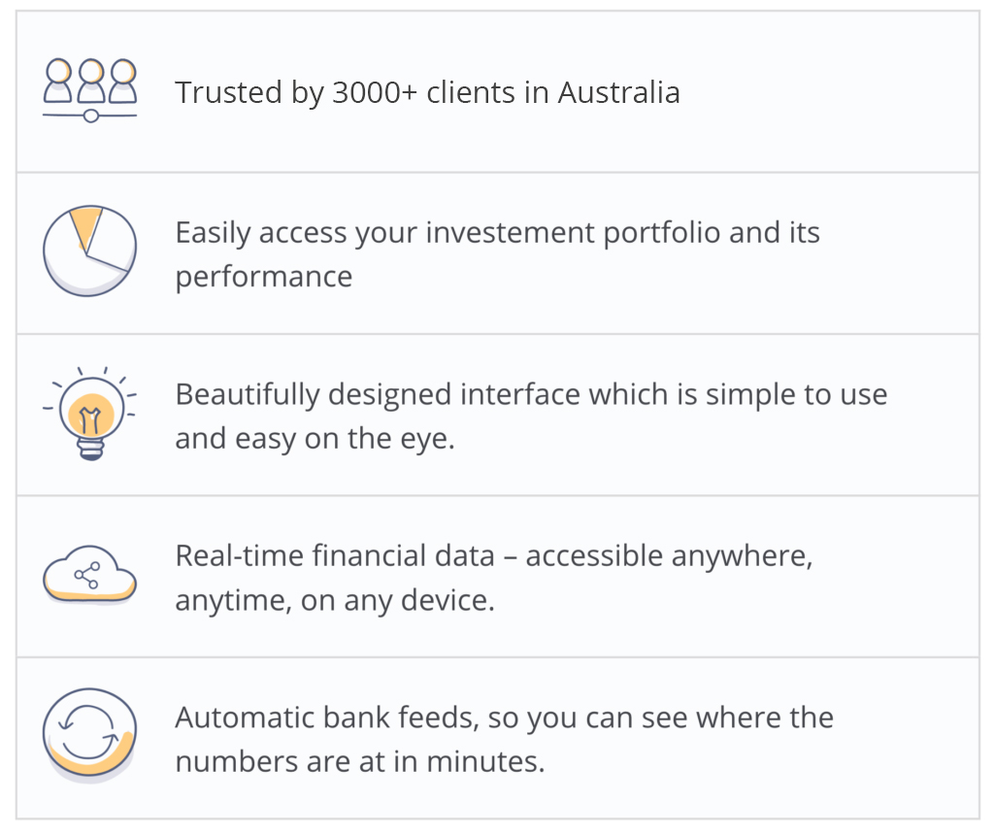994x835 pixels.
Task: Click the share symbol inside the cloud
Action: coord(87,576)
